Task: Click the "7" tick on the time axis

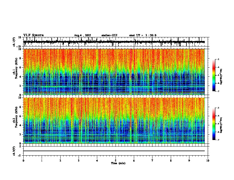Action: coord(152,161)
